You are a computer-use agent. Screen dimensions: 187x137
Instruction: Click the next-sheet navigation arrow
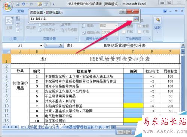(12, 127)
